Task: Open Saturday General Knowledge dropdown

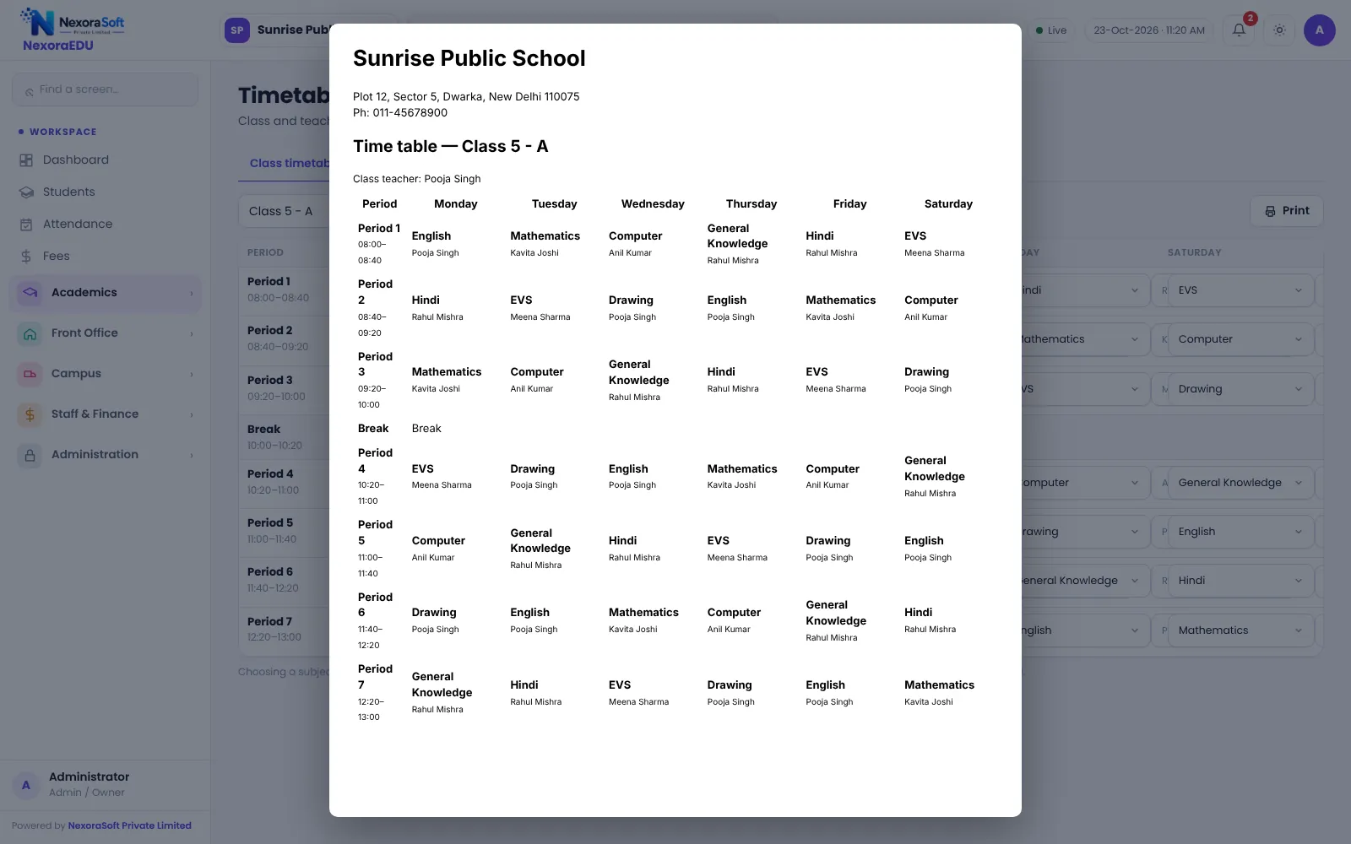Action: click(x=1241, y=483)
